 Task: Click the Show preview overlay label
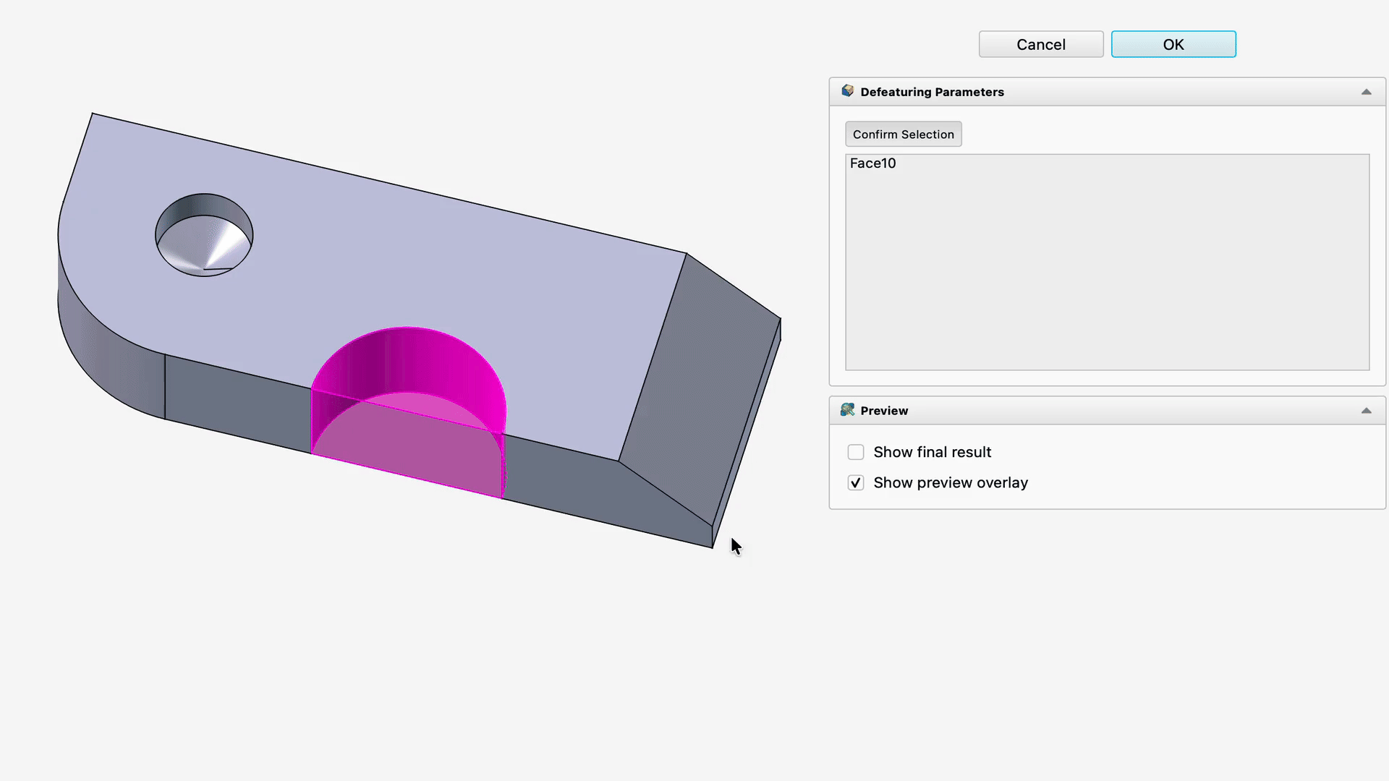pyautogui.click(x=950, y=482)
